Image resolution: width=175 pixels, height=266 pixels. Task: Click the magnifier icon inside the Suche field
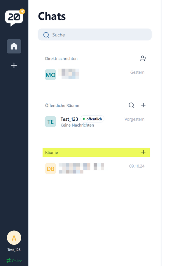pos(46,35)
